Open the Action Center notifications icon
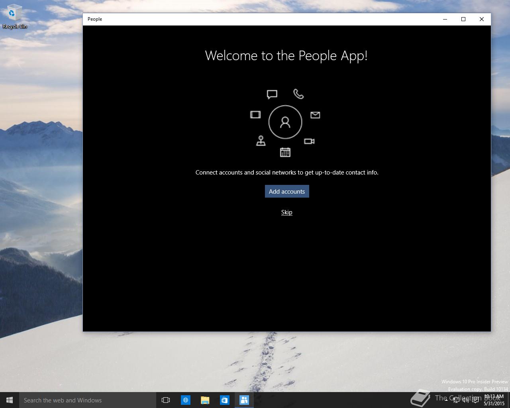 475,400
